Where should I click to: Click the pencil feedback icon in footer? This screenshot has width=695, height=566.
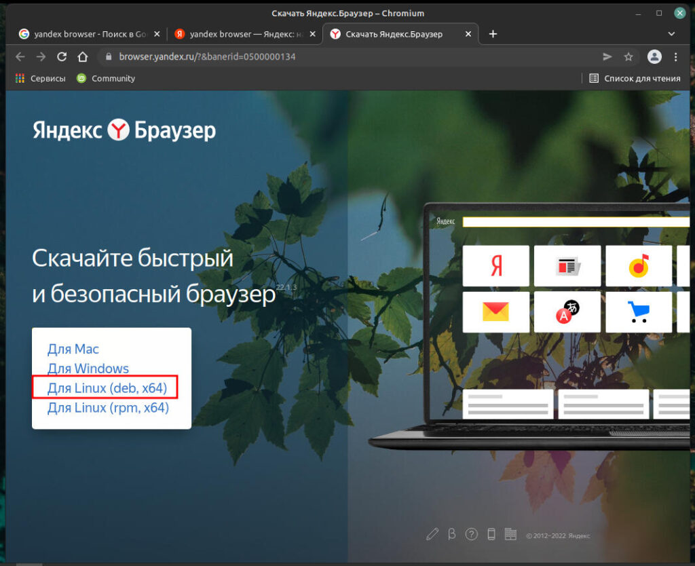point(432,534)
